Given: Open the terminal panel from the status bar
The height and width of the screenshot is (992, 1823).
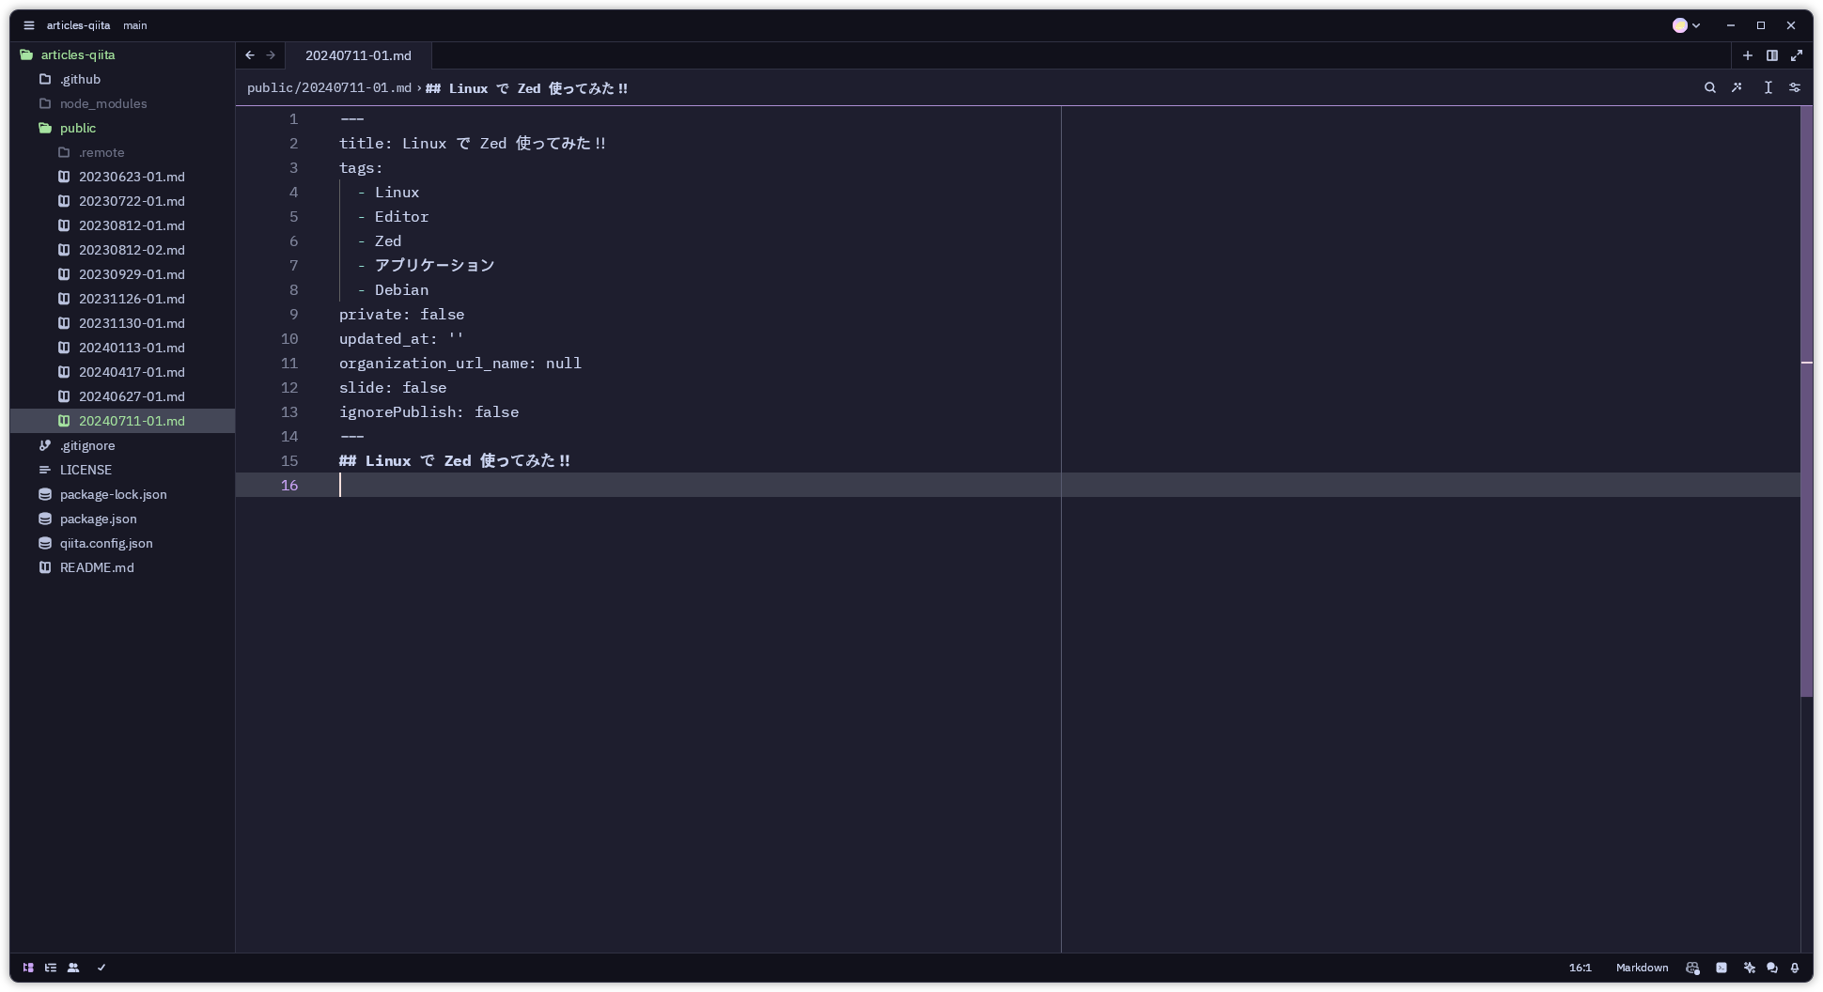Looking at the screenshot, I should (x=1721, y=968).
